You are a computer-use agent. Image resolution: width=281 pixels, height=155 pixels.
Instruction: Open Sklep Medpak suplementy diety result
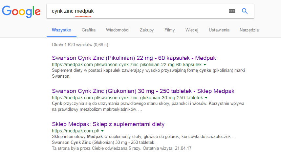pos(108,124)
